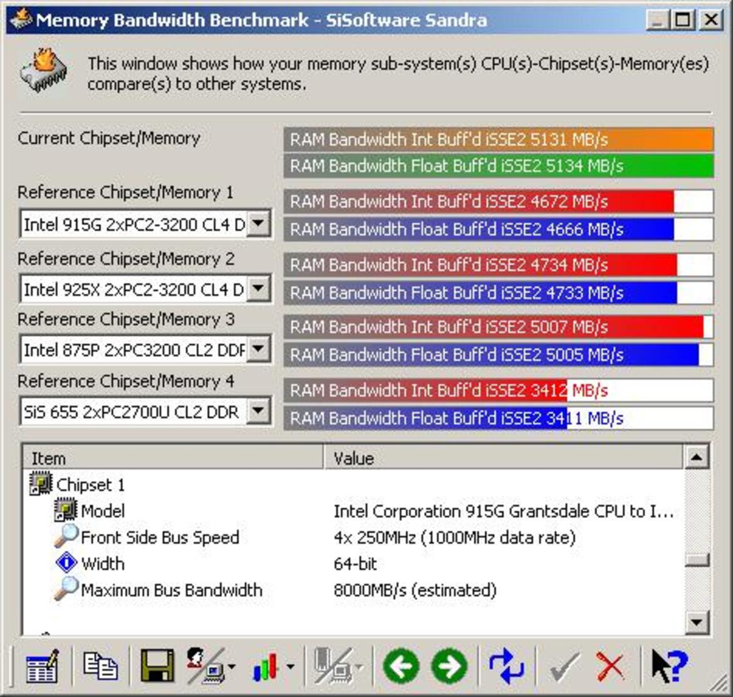
Task: Click the list scroll up arrow
Action: point(697,457)
